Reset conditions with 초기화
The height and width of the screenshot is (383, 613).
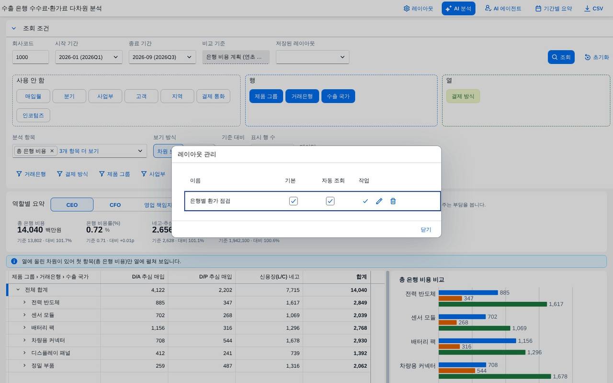pyautogui.click(x=597, y=57)
